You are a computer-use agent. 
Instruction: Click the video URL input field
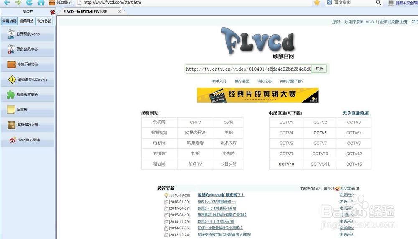point(248,69)
